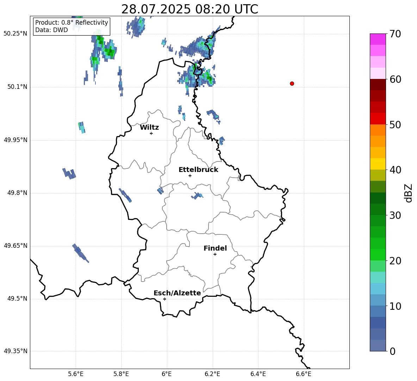Click the colorbar value 10
The image size is (417, 381).
395,306
